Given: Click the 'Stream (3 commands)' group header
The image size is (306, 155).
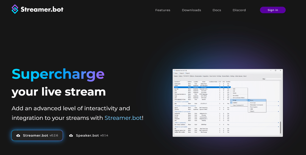Looking at the screenshot, I should 181,127.
